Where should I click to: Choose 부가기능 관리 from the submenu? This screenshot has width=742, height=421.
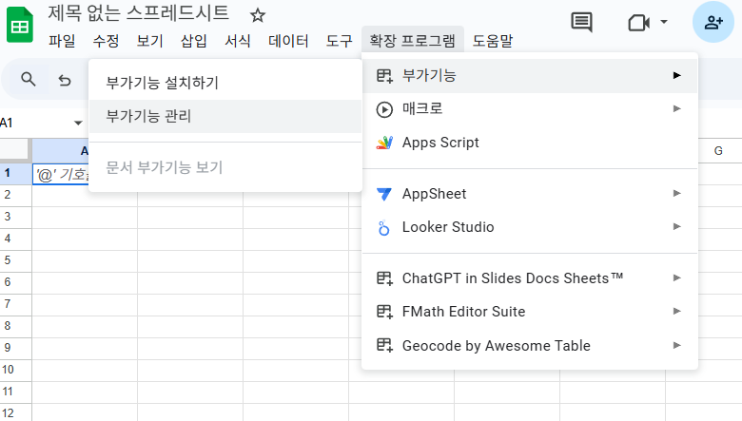[x=225, y=116]
